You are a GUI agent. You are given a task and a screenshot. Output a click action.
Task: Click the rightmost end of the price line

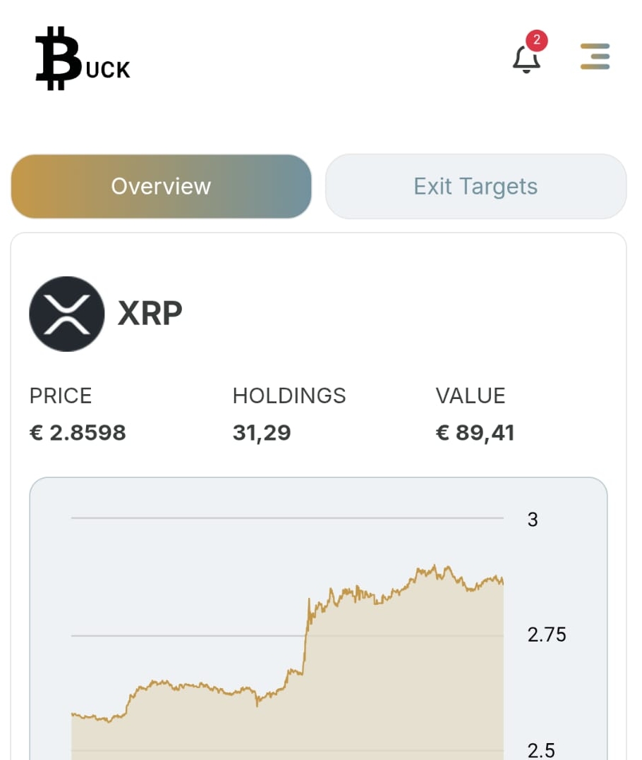502,582
